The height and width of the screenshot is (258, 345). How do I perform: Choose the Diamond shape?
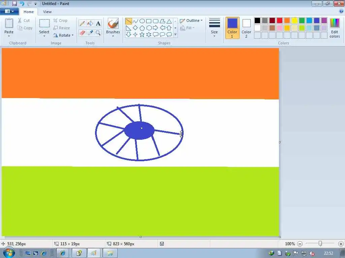pyautogui.click(x=135, y=28)
